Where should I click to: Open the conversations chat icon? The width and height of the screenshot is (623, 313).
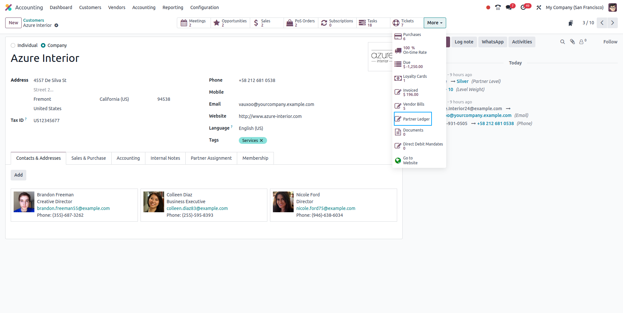click(509, 7)
